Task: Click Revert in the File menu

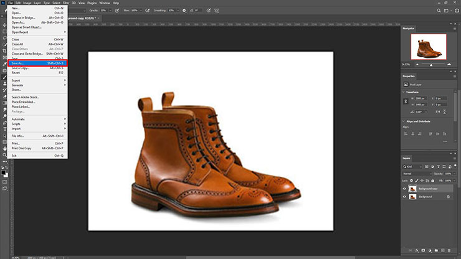Action: pos(16,72)
